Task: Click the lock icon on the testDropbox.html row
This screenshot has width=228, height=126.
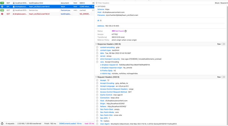Action: coord(14,3)
